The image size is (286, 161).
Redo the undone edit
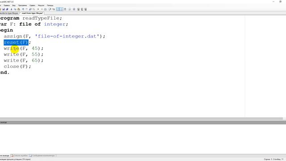(27, 9)
